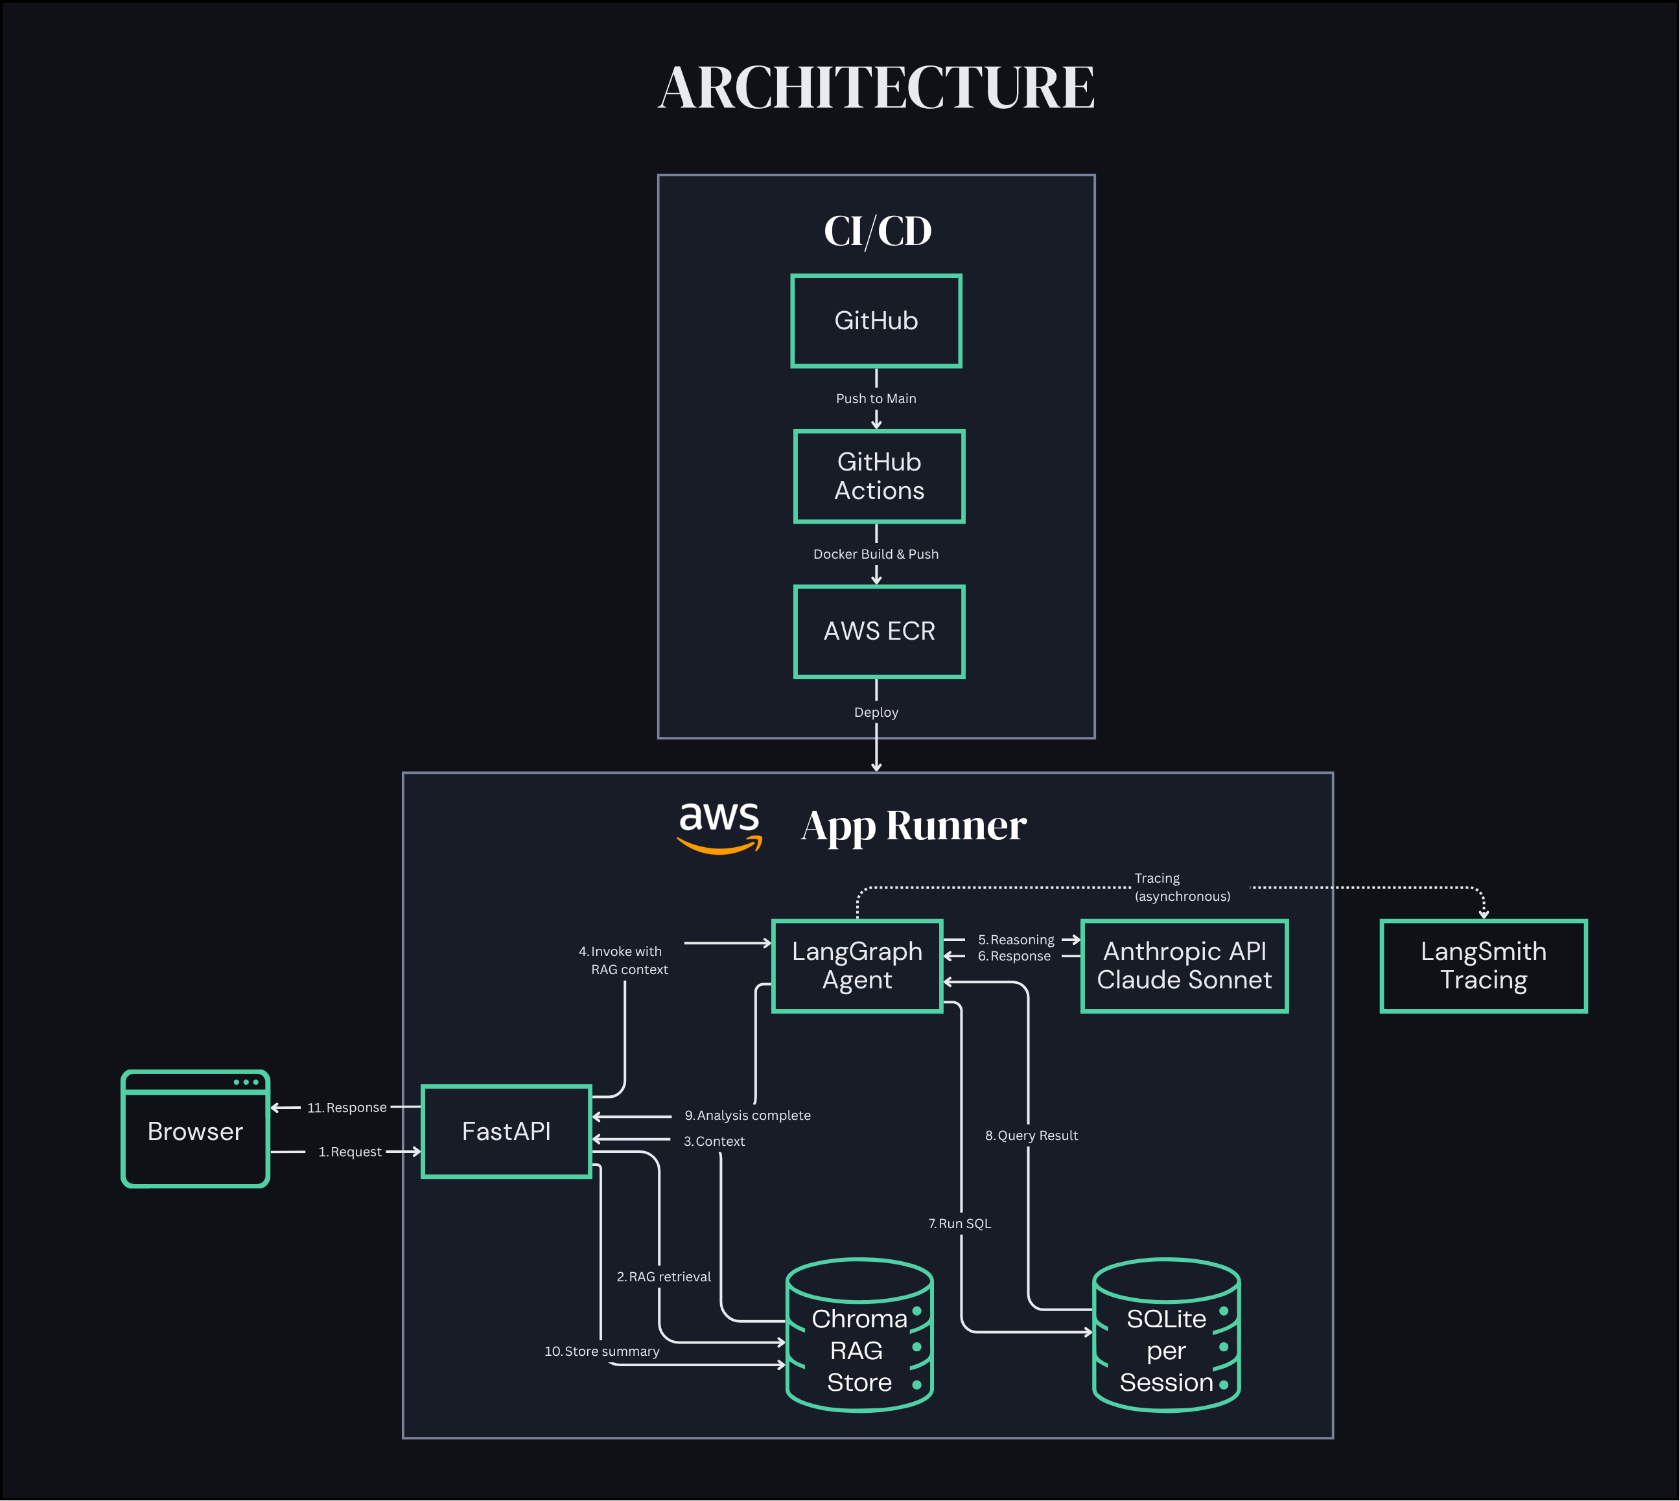Screen dimensions: 1680x1501
Task: Click the "Docker Build & Push" label
Action: coord(876,554)
